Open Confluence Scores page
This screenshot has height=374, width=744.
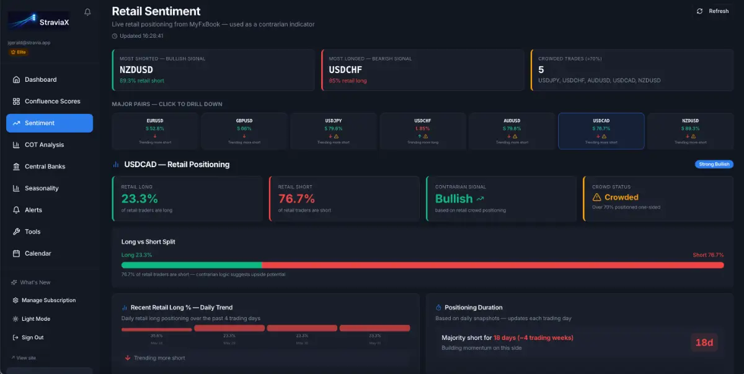(50, 101)
